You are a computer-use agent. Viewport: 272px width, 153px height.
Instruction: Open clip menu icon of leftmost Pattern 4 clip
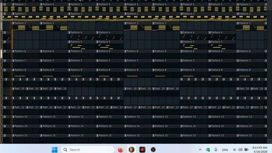click(69, 32)
